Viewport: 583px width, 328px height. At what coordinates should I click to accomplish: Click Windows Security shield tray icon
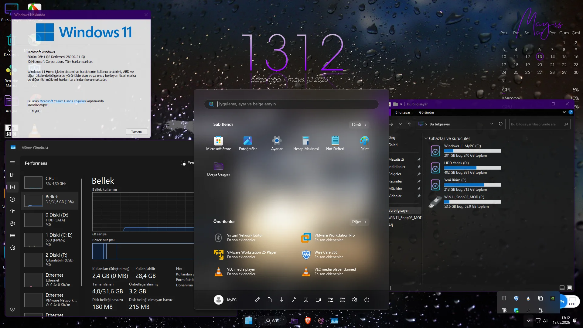point(516,310)
